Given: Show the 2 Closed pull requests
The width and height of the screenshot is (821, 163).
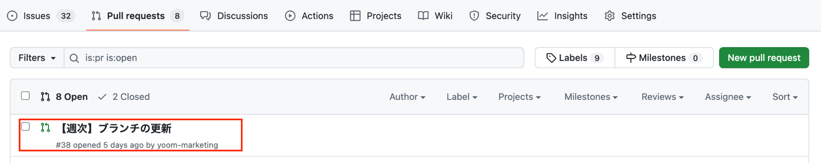Looking at the screenshot, I should pyautogui.click(x=124, y=97).
